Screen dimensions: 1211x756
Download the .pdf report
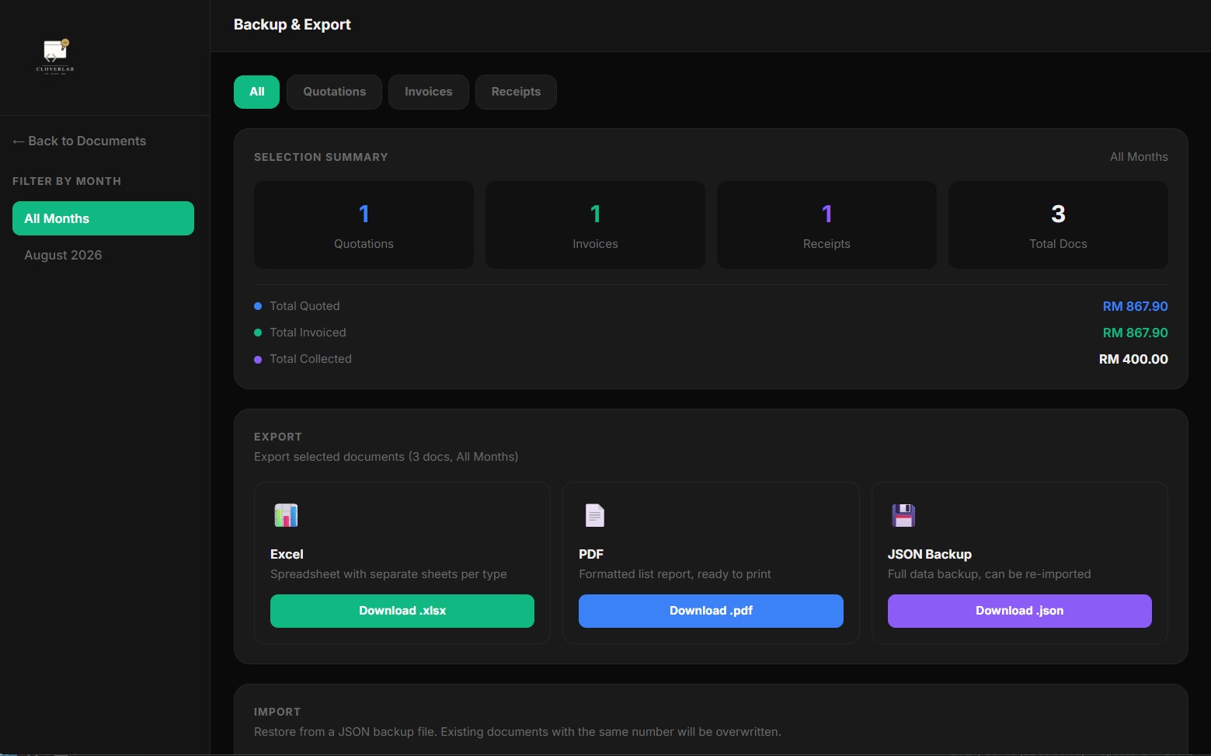tap(711, 611)
